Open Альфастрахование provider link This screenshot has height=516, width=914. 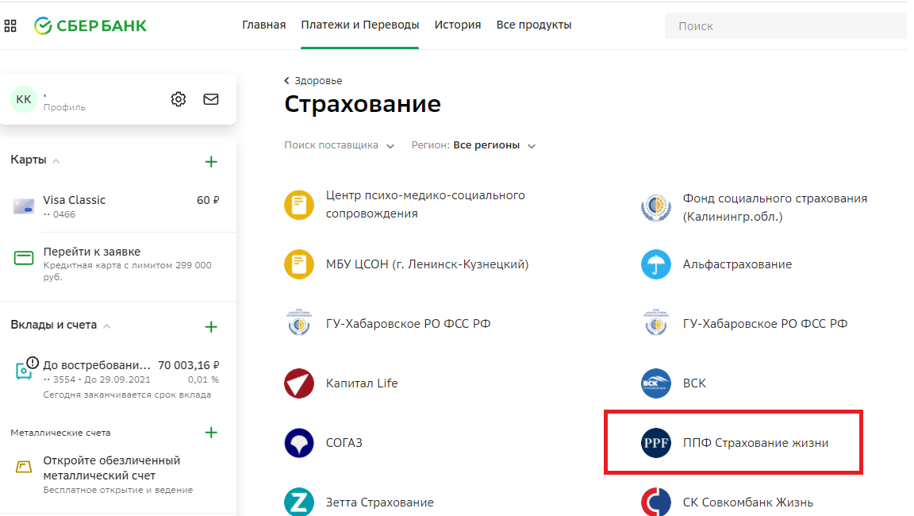coord(737,264)
